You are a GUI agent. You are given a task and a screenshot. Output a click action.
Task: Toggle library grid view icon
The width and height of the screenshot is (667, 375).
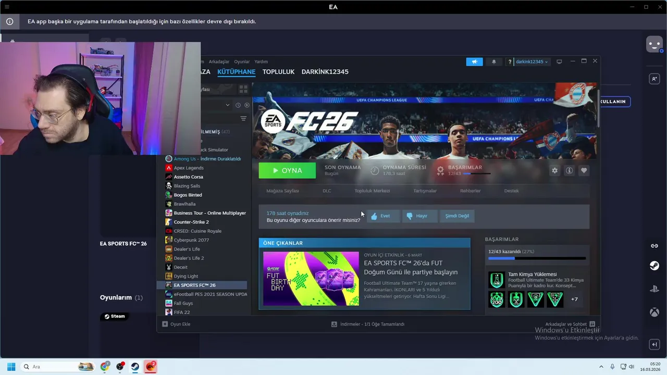(x=243, y=89)
